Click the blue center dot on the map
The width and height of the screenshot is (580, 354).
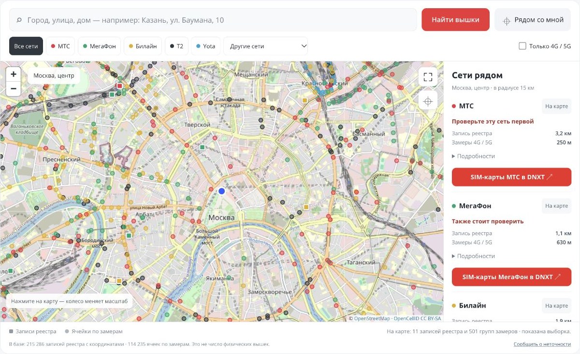[222, 191]
